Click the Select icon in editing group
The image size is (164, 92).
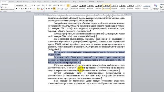[161, 9]
